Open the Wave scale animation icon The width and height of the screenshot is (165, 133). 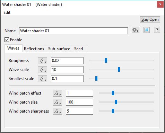[x=42, y=70]
